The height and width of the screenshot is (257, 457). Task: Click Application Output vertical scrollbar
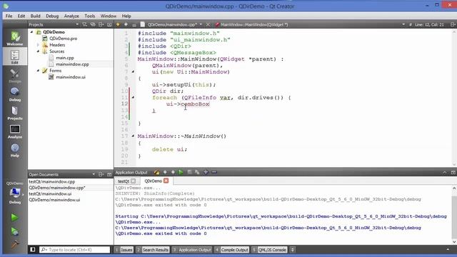pyautogui.click(x=454, y=215)
